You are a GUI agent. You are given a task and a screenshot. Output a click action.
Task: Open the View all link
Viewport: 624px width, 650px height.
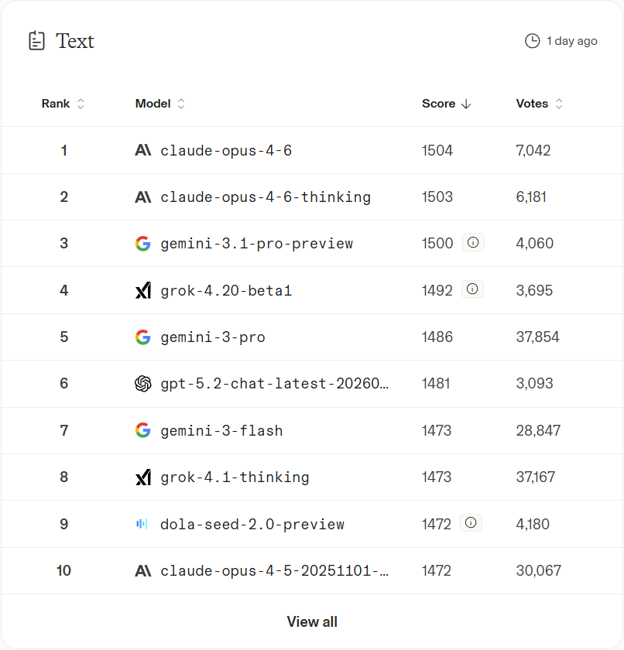point(312,621)
